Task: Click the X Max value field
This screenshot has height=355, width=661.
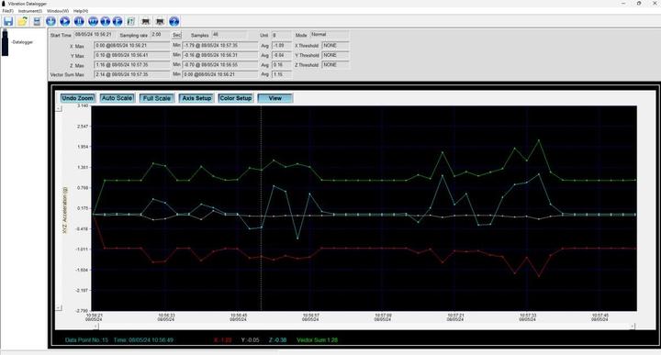Action: pos(132,45)
